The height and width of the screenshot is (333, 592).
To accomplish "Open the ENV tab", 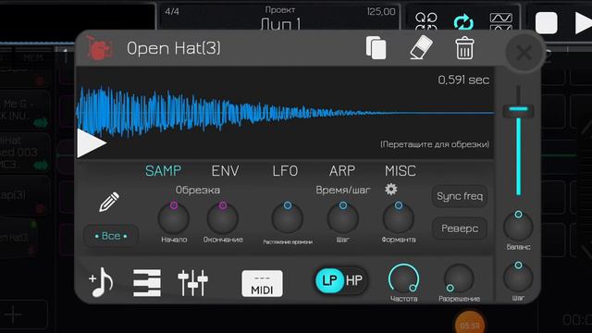I will click(225, 171).
